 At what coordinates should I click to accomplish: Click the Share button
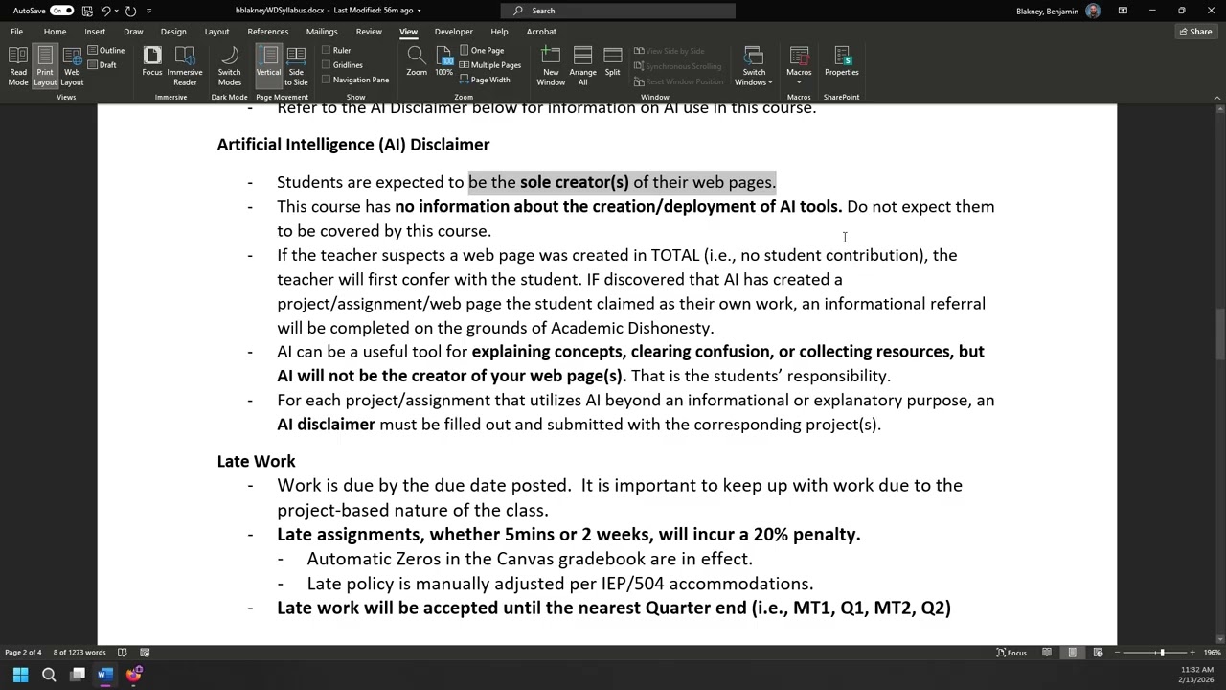[1196, 32]
